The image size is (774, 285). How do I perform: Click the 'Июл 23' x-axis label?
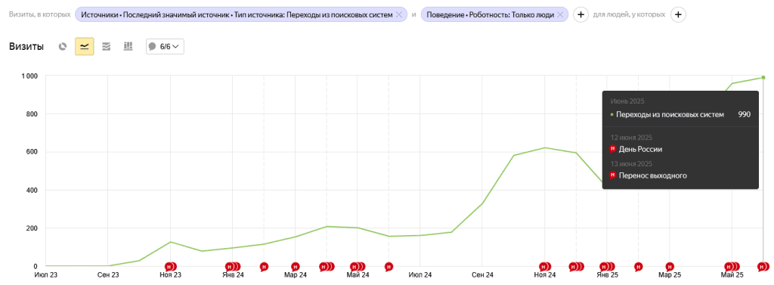click(46, 274)
